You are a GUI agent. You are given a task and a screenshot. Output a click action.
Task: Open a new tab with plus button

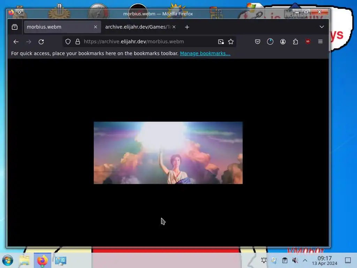pos(187,27)
